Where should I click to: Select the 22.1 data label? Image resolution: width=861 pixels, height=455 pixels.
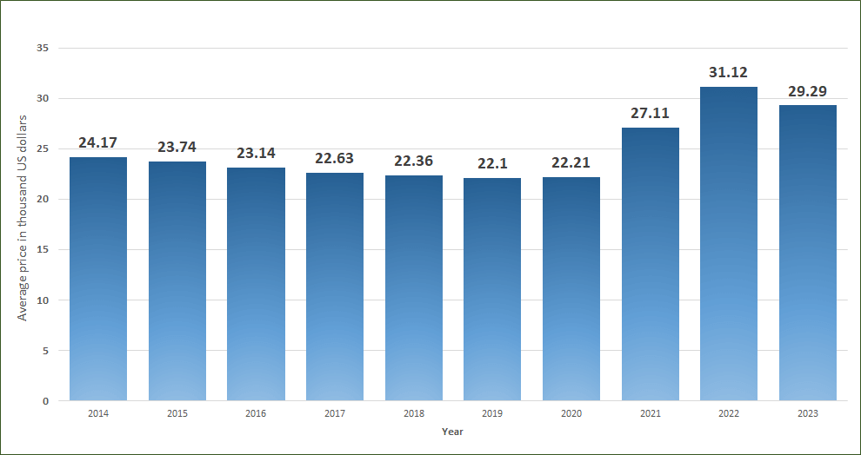tap(492, 163)
